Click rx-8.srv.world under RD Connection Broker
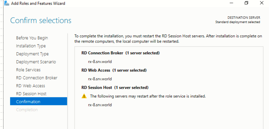 pyautogui.click(x=100, y=61)
